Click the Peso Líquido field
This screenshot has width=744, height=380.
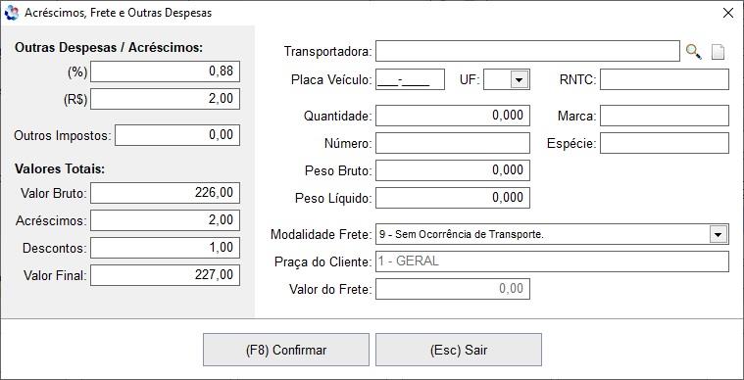pyautogui.click(x=453, y=198)
